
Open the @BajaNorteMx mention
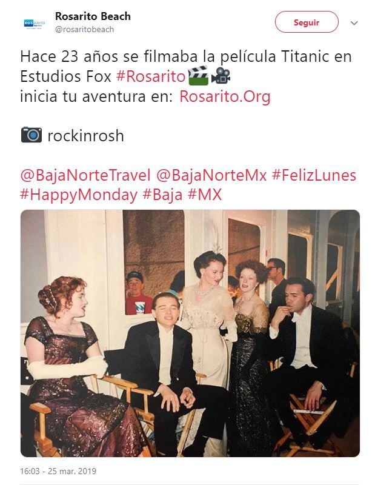point(211,175)
